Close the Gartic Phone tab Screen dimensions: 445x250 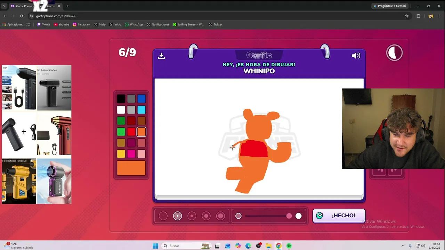pyautogui.click(x=59, y=6)
